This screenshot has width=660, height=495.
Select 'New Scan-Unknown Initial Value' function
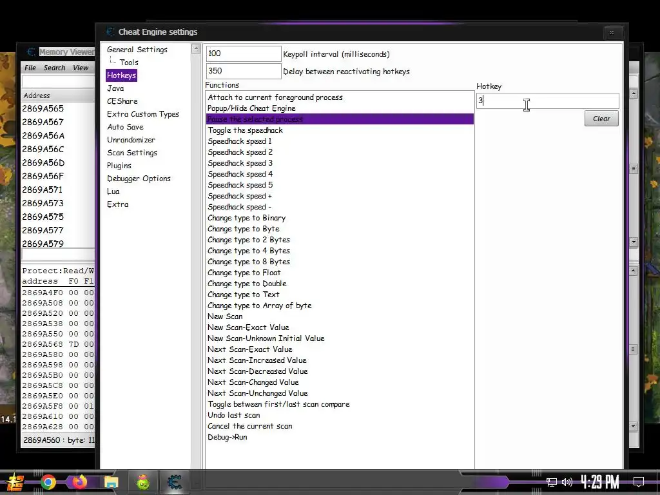[x=340, y=338]
